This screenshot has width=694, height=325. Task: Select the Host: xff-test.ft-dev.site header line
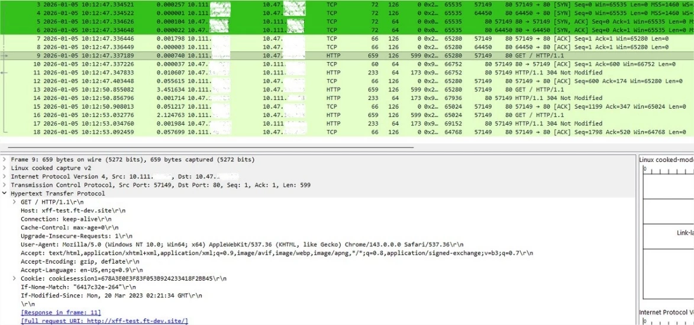coord(73,210)
